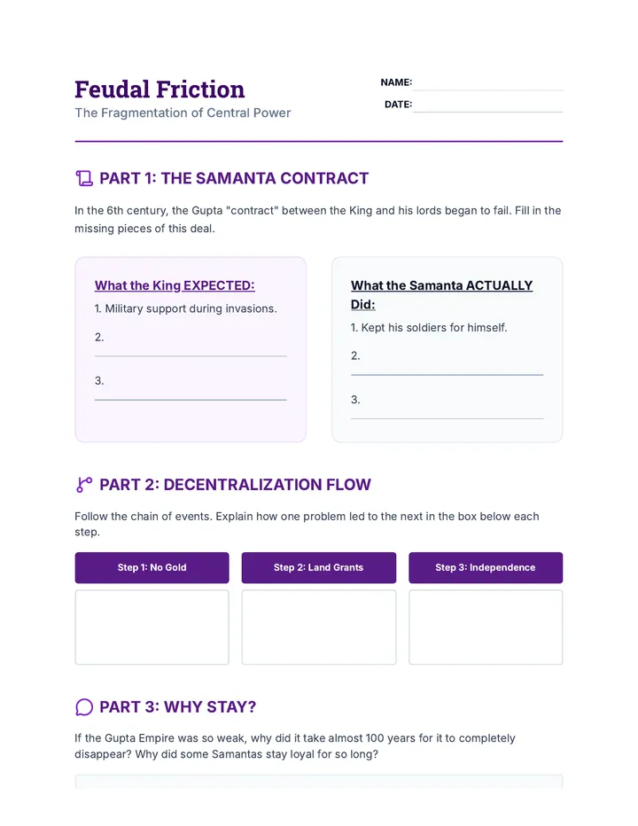Click the answer box below Step 2: Land Grants
638x826 pixels.
click(319, 627)
